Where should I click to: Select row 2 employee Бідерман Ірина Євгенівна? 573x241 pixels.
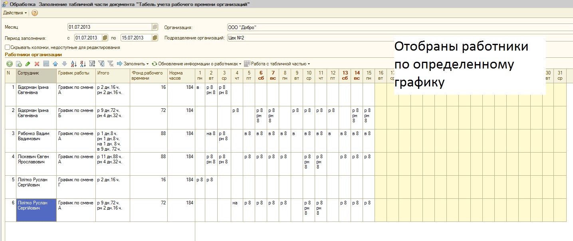[x=36, y=118]
